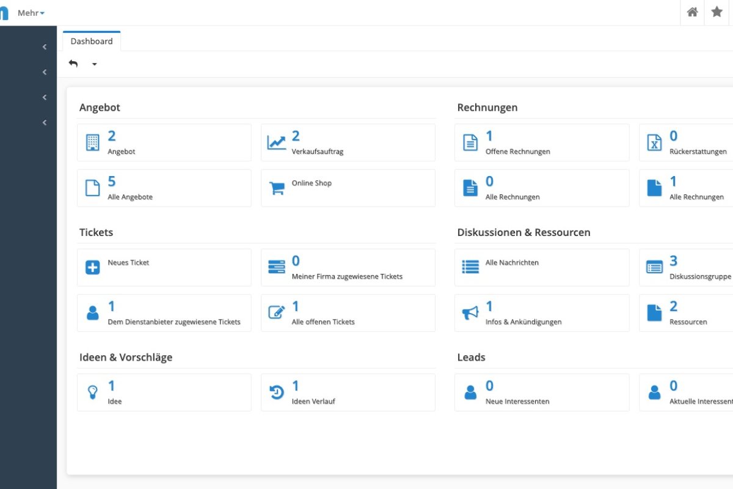Click the megaphone Infos & Ankündigungen icon
Viewport: 733px width, 489px height.
point(470,313)
